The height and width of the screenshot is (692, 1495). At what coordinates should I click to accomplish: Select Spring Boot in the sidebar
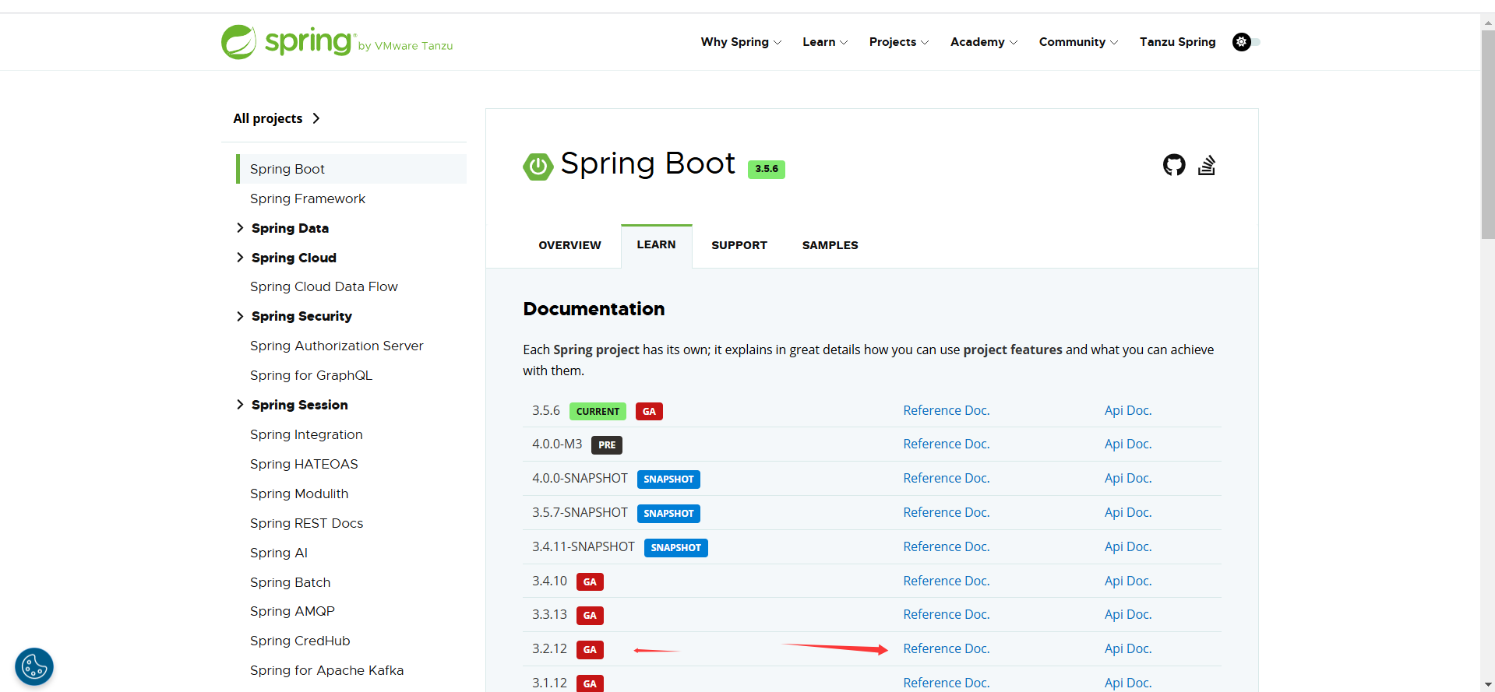(x=351, y=169)
